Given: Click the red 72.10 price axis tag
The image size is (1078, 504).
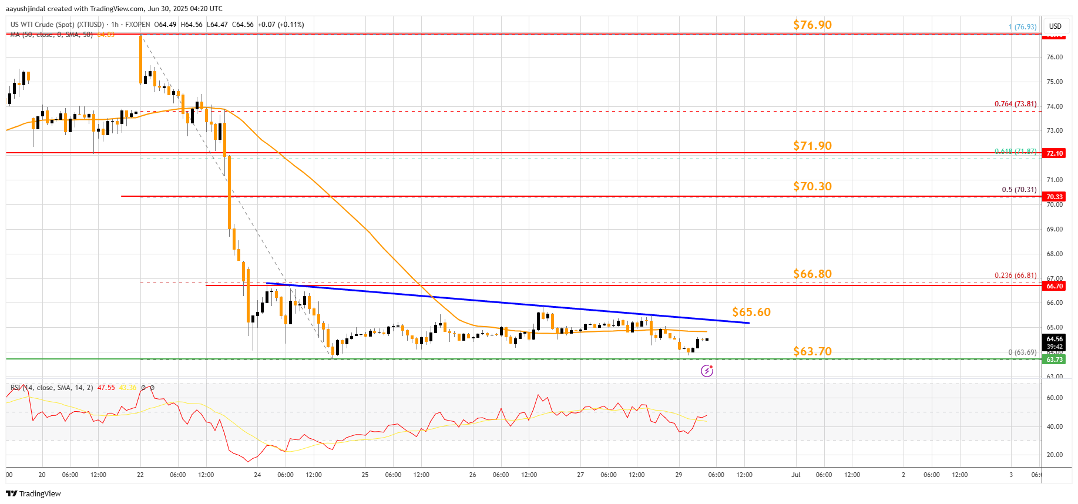Looking at the screenshot, I should pyautogui.click(x=1055, y=153).
